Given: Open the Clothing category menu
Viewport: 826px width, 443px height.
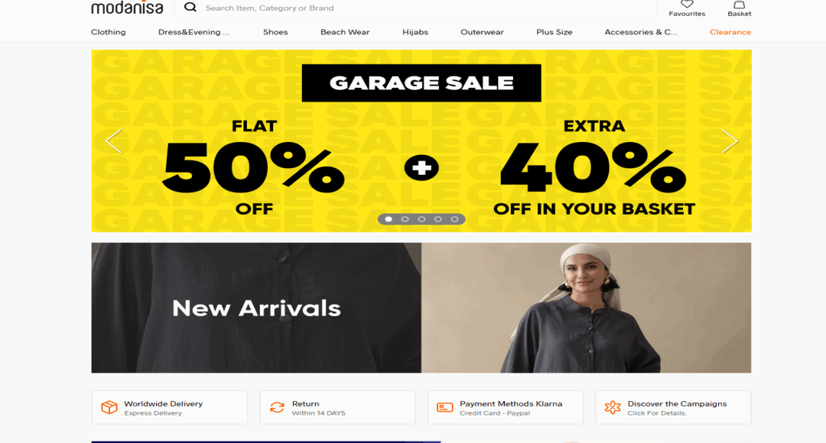Looking at the screenshot, I should click(108, 32).
